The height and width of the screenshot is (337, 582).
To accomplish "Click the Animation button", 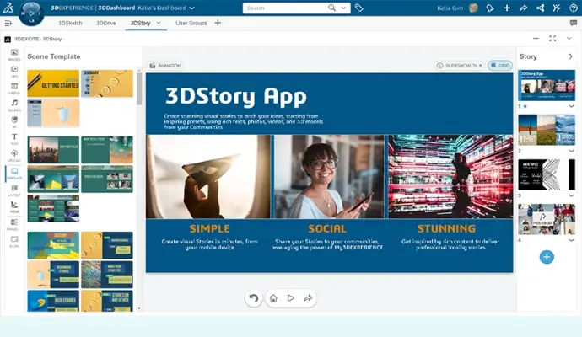I will click(x=165, y=66).
